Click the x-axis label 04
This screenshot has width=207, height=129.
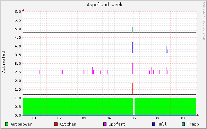109,118
